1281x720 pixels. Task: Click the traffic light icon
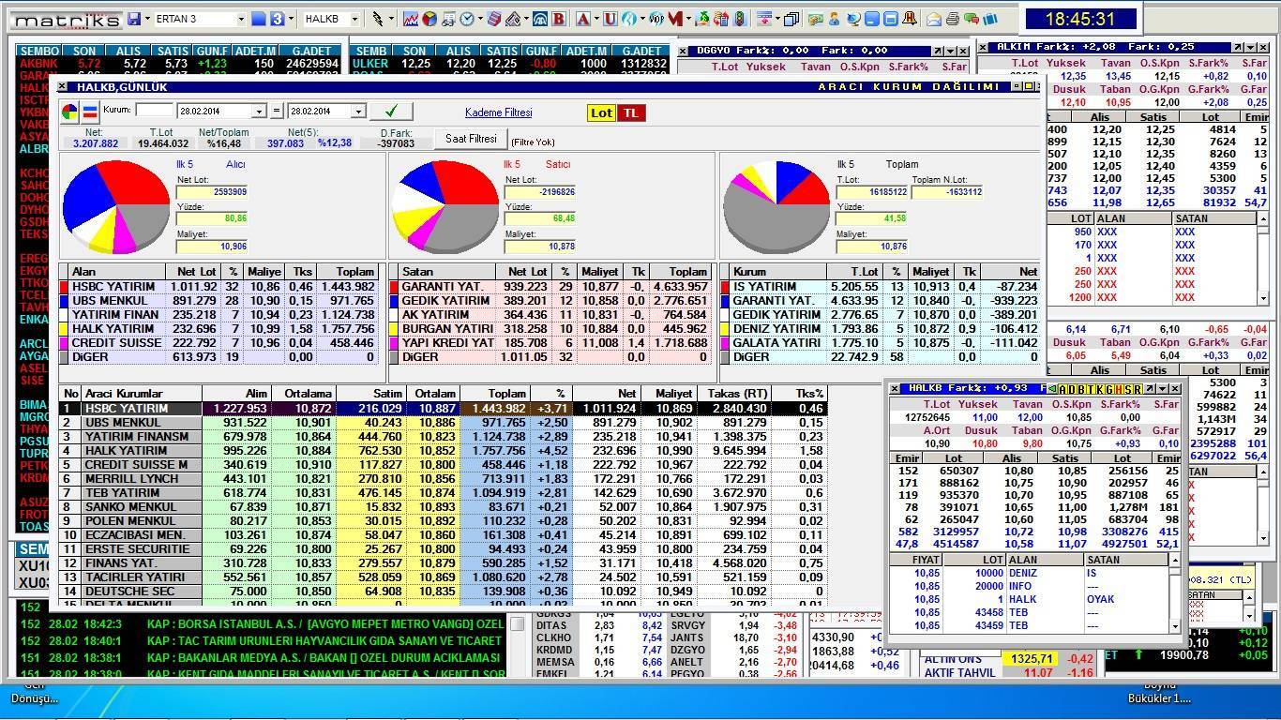tap(740, 19)
